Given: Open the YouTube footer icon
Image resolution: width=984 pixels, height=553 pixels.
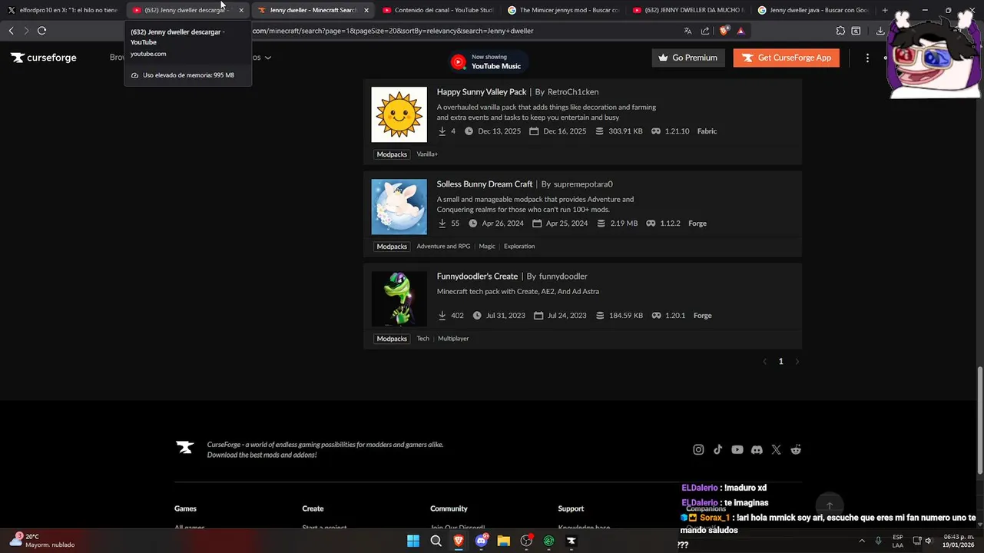Looking at the screenshot, I should pos(737,449).
